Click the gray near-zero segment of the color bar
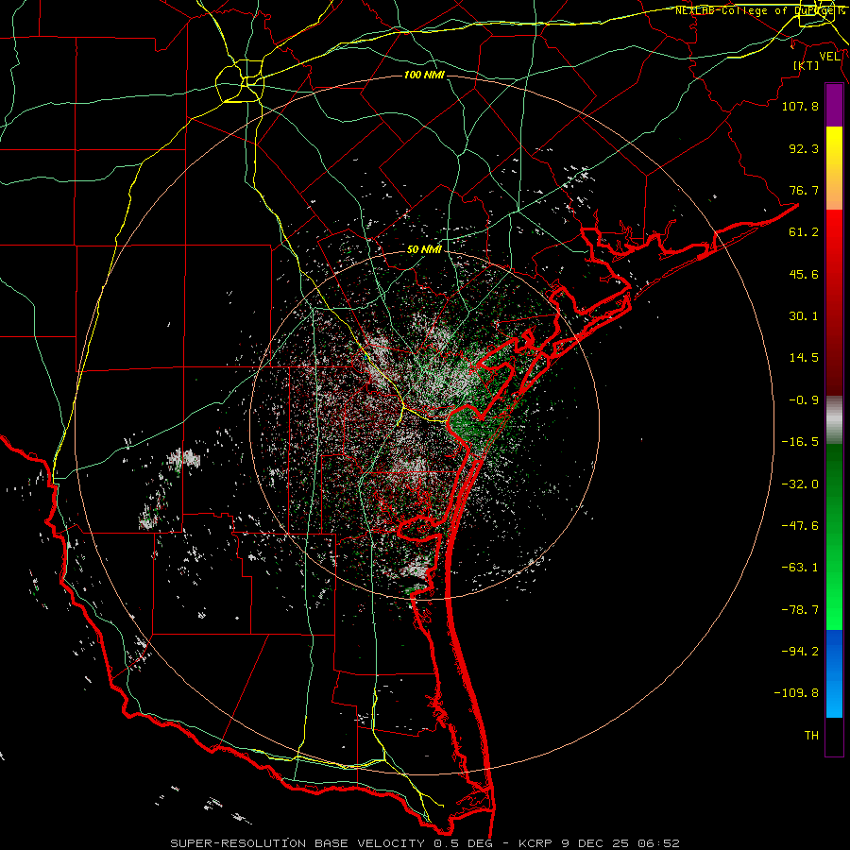This screenshot has width=850, height=850. pyautogui.click(x=834, y=420)
